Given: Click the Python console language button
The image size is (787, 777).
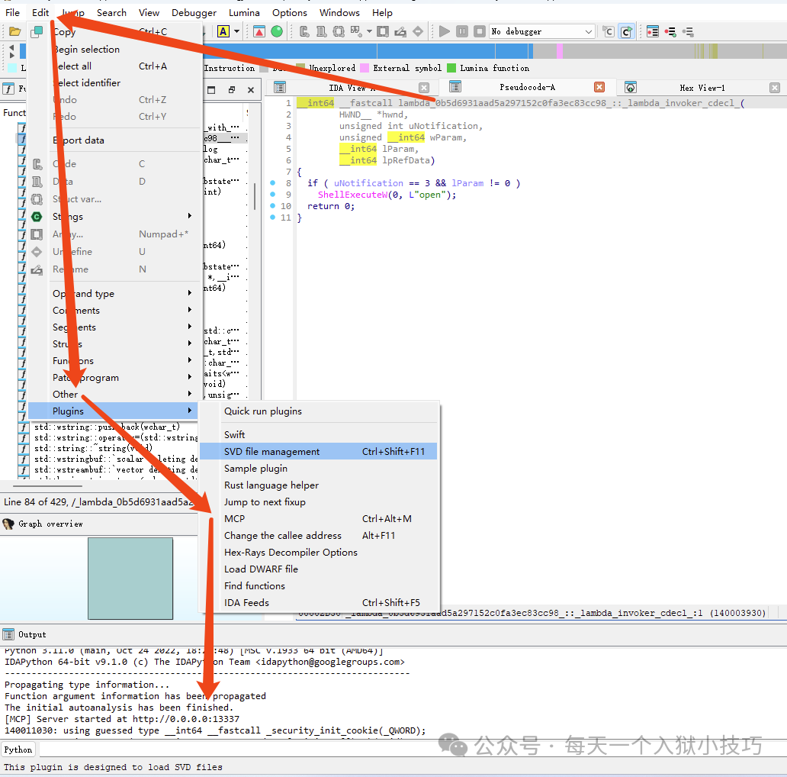Looking at the screenshot, I should (x=18, y=750).
